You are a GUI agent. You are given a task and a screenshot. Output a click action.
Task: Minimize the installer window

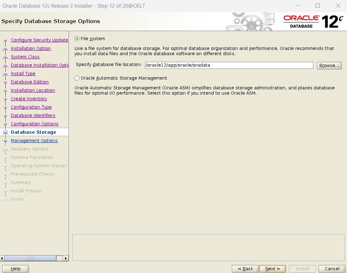tap(297, 6)
